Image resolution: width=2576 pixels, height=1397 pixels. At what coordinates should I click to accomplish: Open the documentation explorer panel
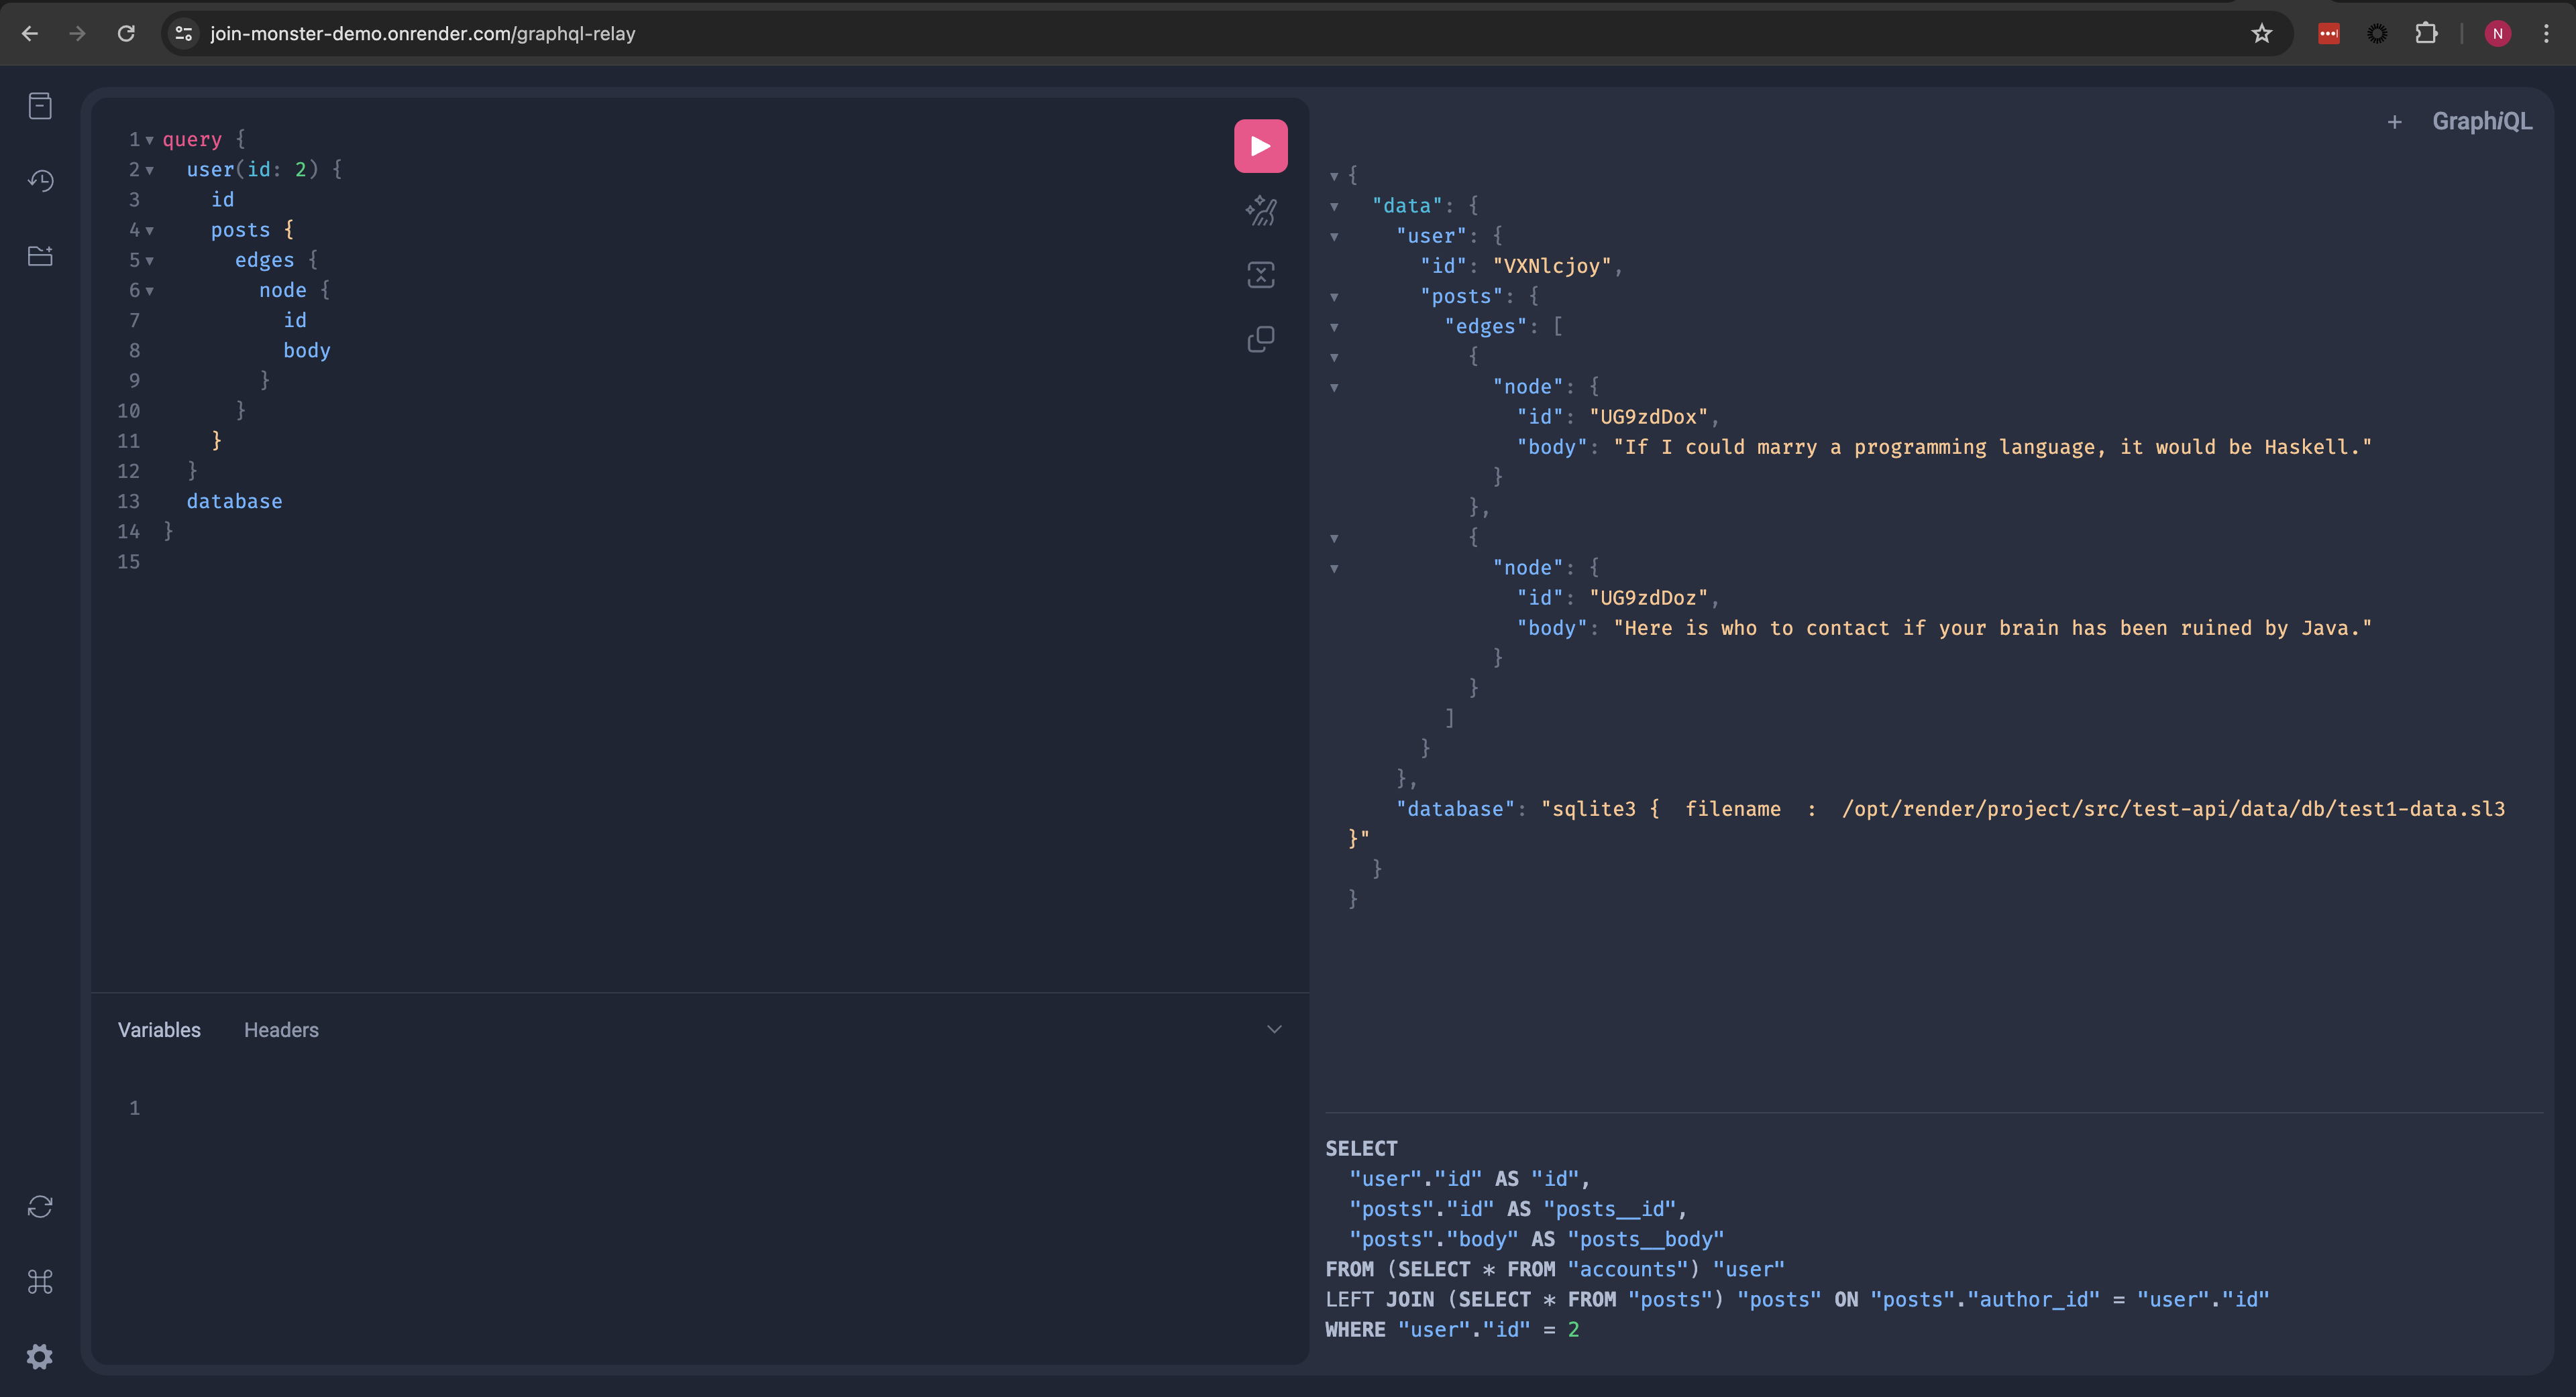(x=40, y=106)
